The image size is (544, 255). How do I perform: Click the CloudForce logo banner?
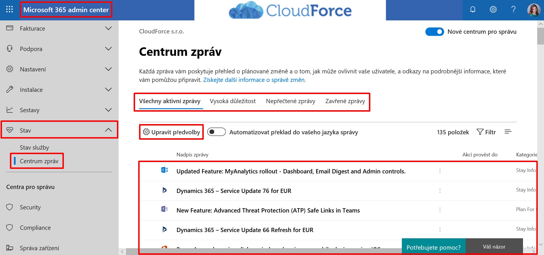[290, 10]
